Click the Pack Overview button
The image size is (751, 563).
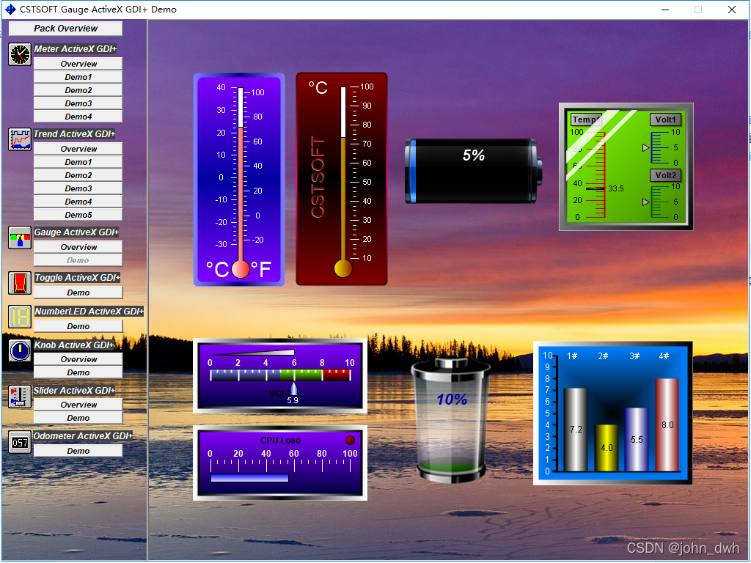pos(64,28)
